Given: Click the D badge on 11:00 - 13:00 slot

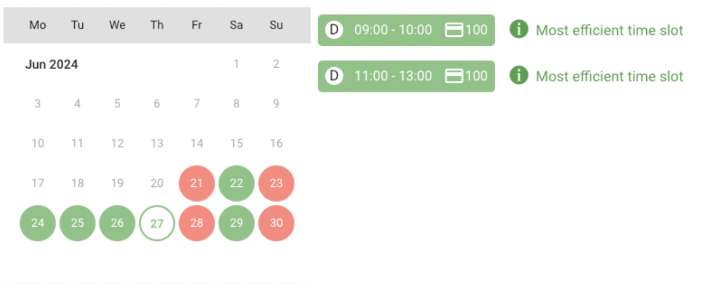Looking at the screenshot, I should click(334, 76).
